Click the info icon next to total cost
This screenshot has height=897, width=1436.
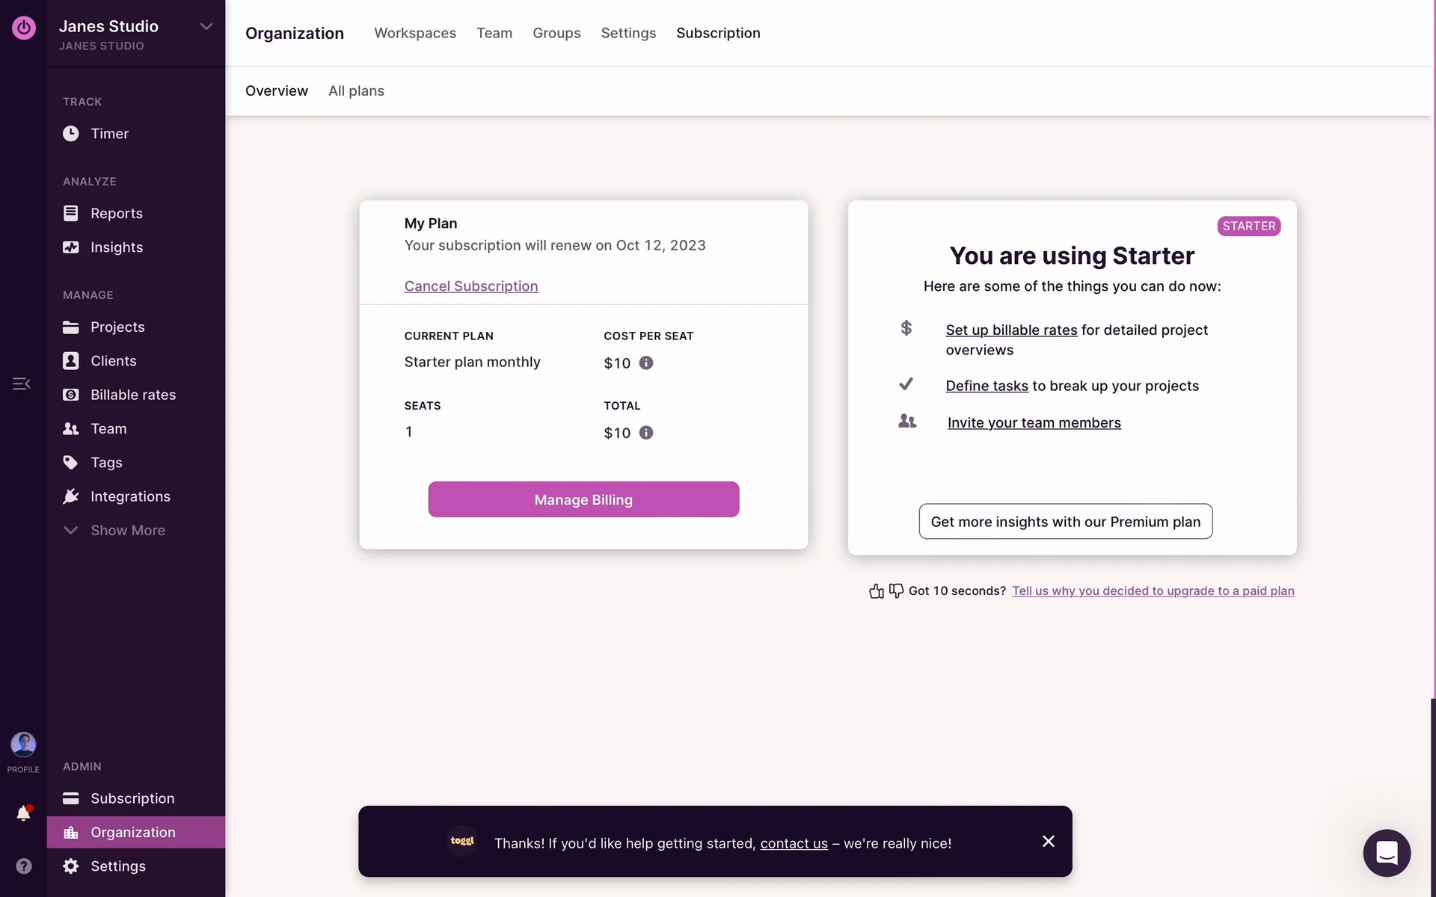point(646,433)
